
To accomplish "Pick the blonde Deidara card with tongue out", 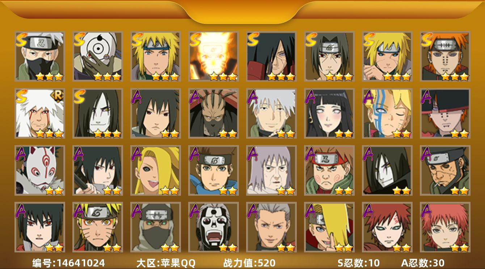I will pyautogui.click(x=156, y=170).
